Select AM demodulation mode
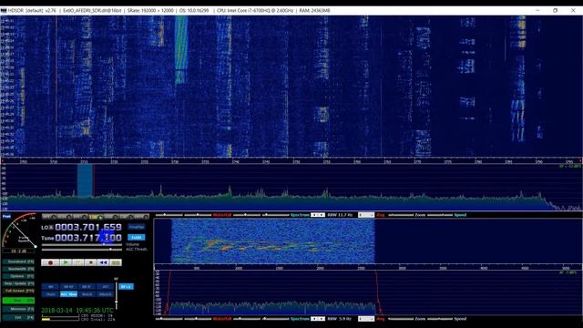This screenshot has width=583, height=328. [49, 217]
